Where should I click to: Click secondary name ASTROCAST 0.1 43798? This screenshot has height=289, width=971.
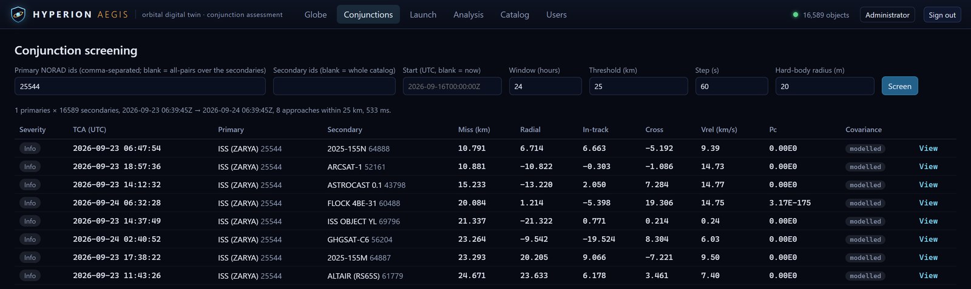coord(366,185)
